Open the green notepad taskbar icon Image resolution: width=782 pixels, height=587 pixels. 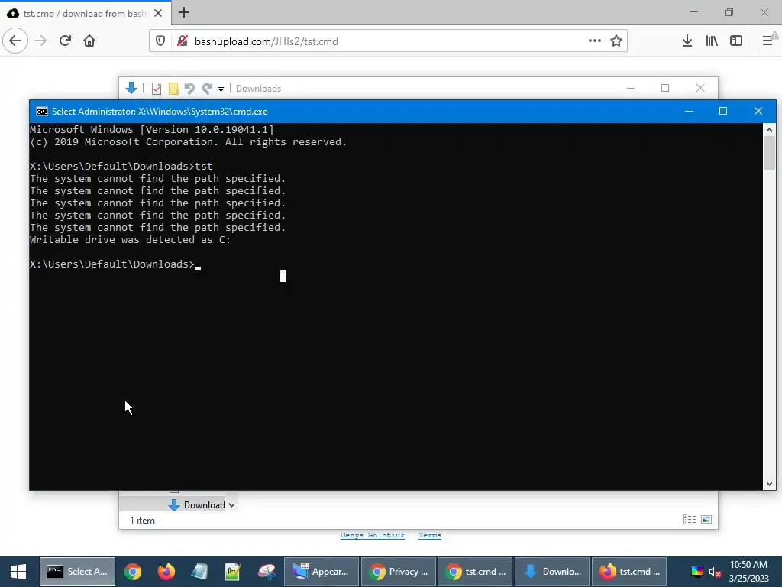click(233, 572)
